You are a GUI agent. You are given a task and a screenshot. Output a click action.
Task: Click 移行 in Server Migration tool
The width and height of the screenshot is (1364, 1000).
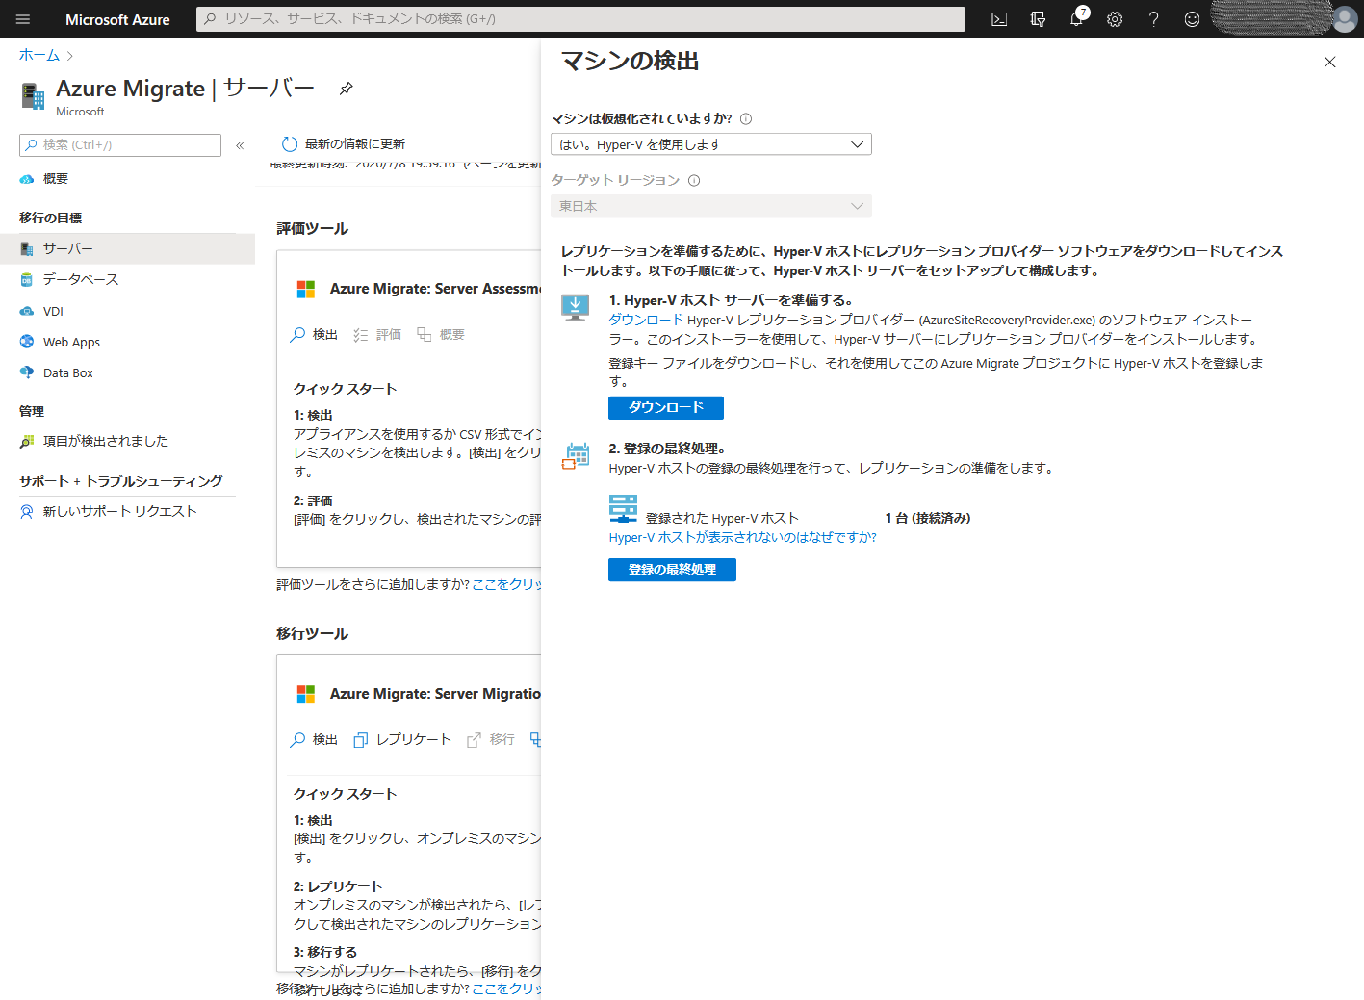[x=490, y=740]
